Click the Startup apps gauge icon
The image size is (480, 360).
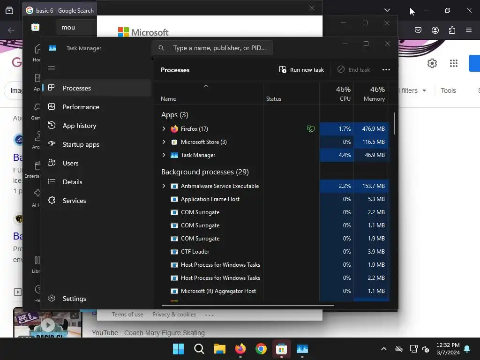coord(52,144)
